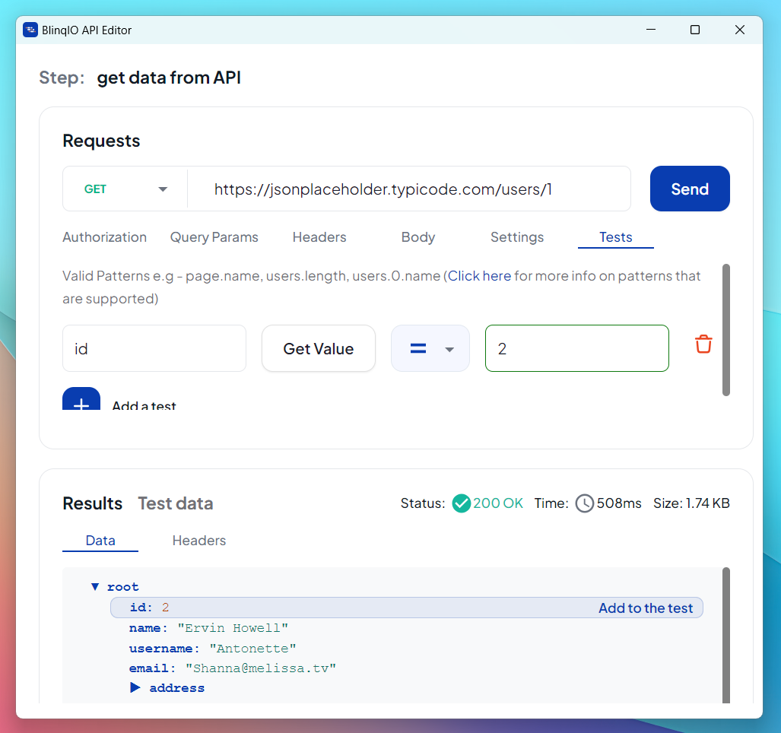Click the Get Value button
The height and width of the screenshot is (733, 781).
[319, 348]
